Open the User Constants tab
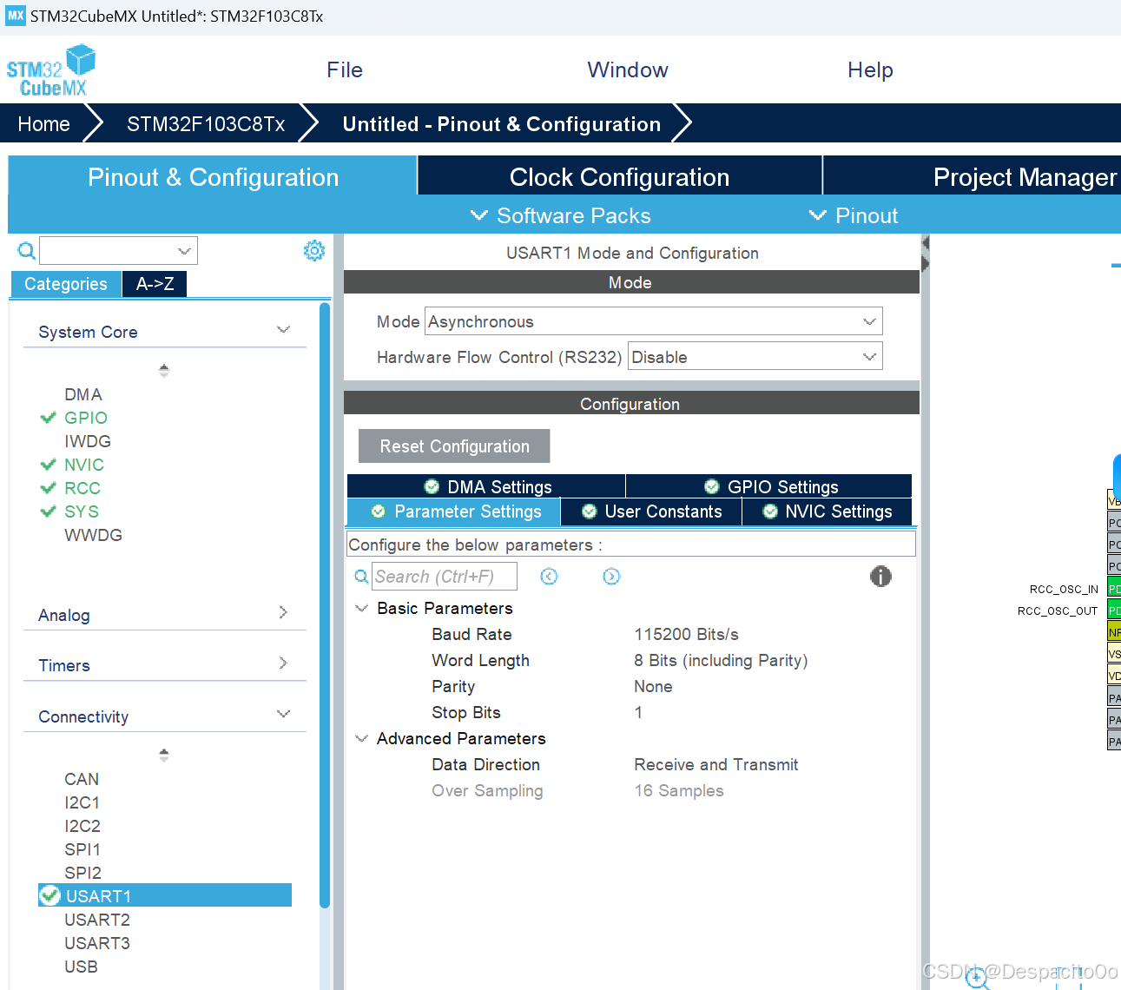Screen dimensions: 1121x990 [651, 511]
